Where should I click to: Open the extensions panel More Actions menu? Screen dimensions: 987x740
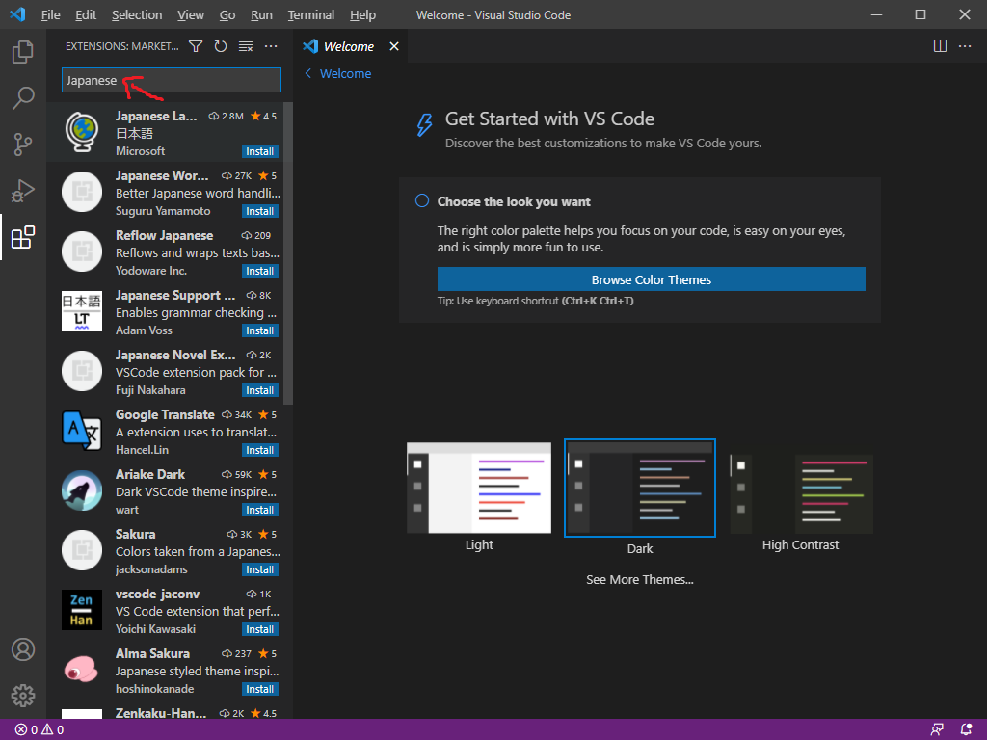[270, 45]
